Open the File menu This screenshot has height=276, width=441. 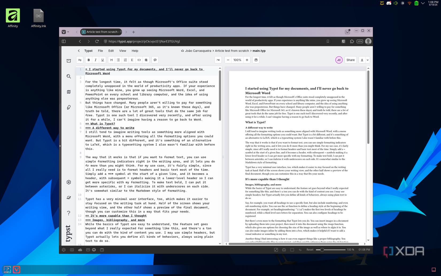coord(100,51)
